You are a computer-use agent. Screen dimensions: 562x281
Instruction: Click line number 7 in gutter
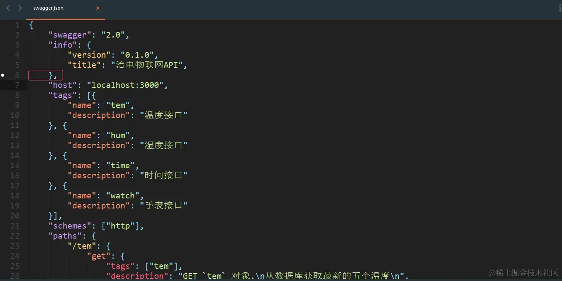point(17,85)
